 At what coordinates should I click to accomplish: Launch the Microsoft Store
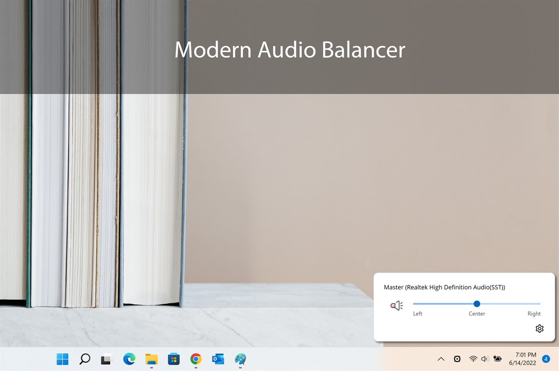[x=173, y=359]
